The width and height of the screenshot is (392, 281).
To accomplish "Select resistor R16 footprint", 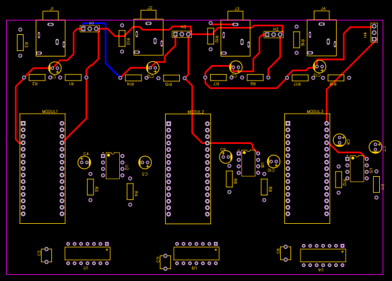I will [x=296, y=40].
